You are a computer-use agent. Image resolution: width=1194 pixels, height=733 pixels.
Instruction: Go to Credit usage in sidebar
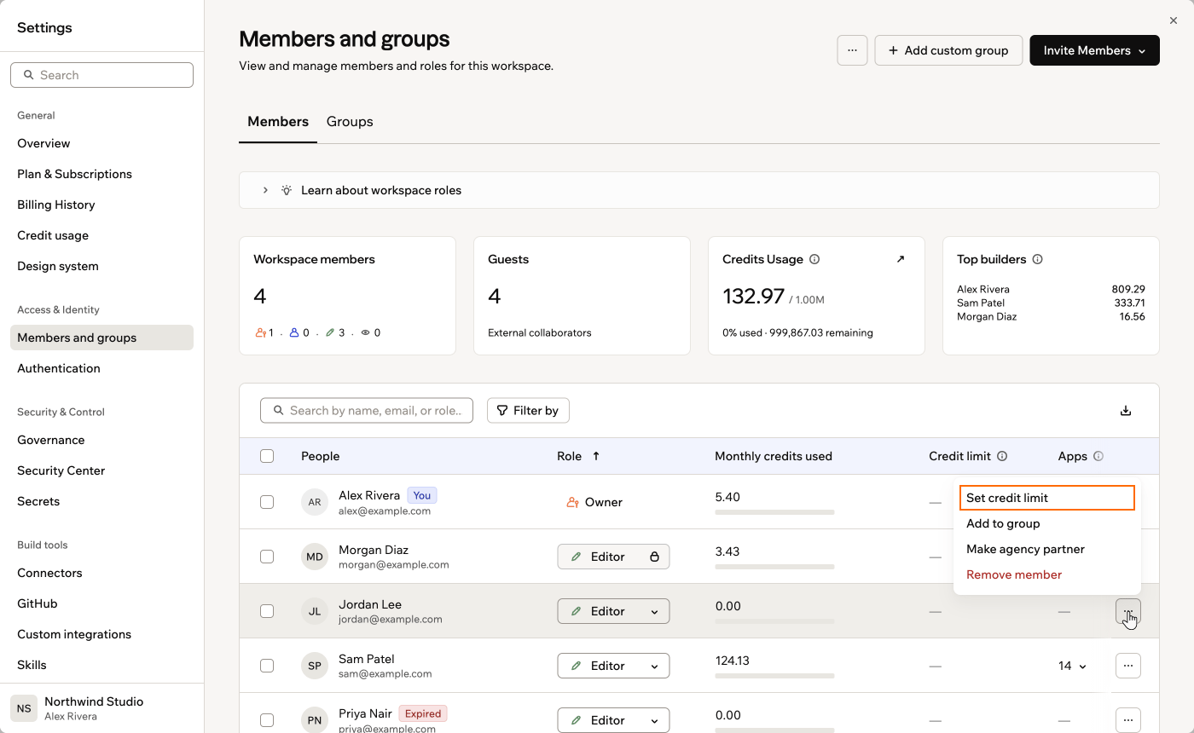(x=101, y=235)
